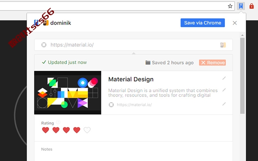Click the Material Design title text
Image resolution: width=258 pixels, height=161 pixels.
131,79
